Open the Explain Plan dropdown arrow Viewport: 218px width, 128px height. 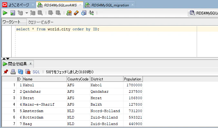click(x=27, y=13)
